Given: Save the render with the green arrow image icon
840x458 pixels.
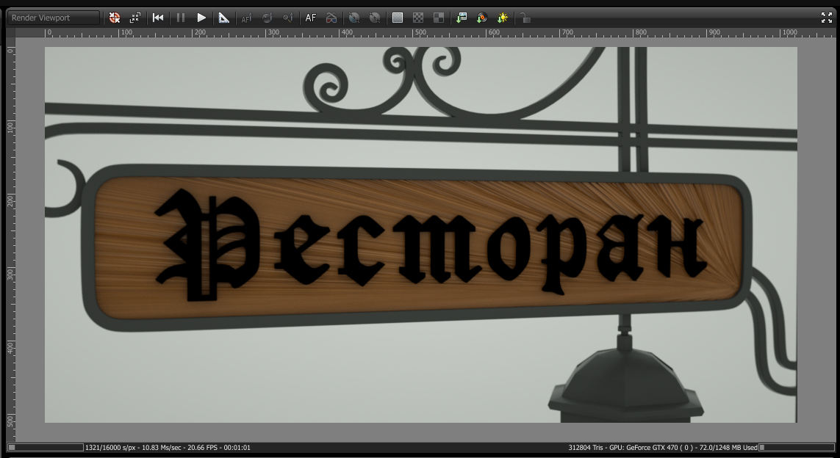Looking at the screenshot, I should (462, 18).
